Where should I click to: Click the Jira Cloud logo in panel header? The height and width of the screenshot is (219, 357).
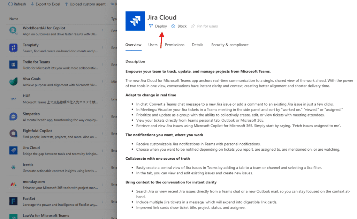135,21
